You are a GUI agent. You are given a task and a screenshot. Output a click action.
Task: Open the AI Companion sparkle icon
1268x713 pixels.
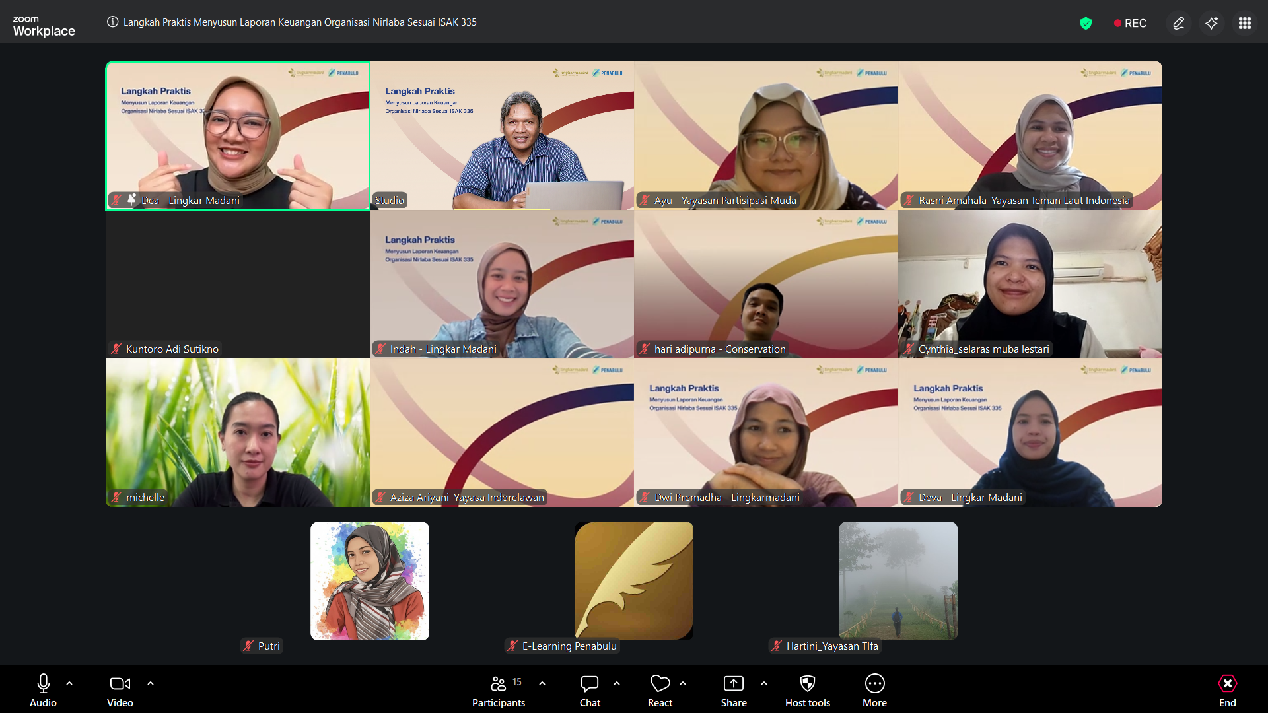coord(1212,23)
